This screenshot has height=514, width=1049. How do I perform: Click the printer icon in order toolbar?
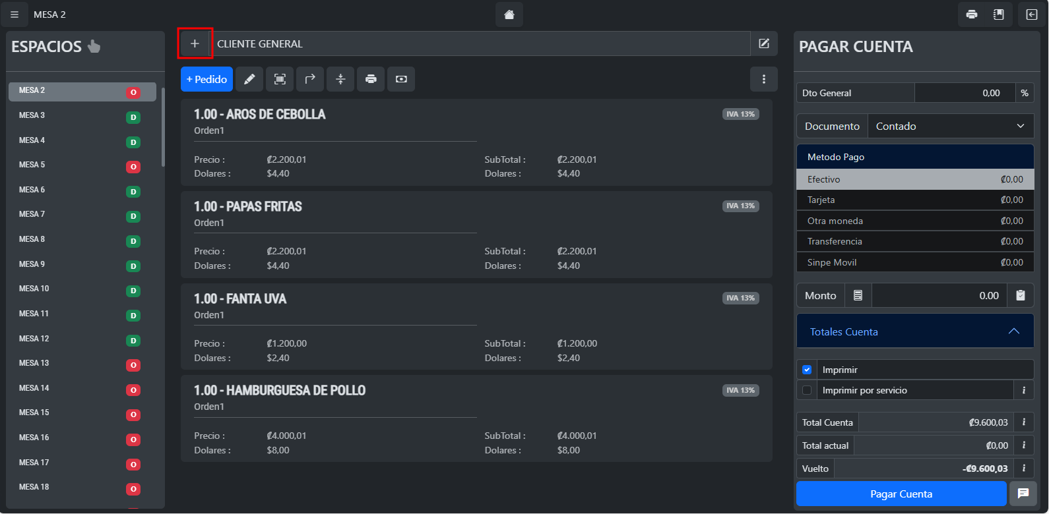point(371,79)
